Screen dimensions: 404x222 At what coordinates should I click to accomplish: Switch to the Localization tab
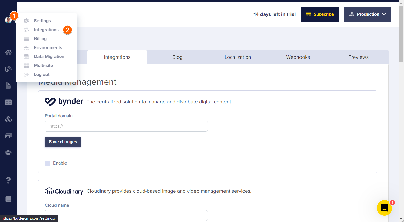click(238, 57)
